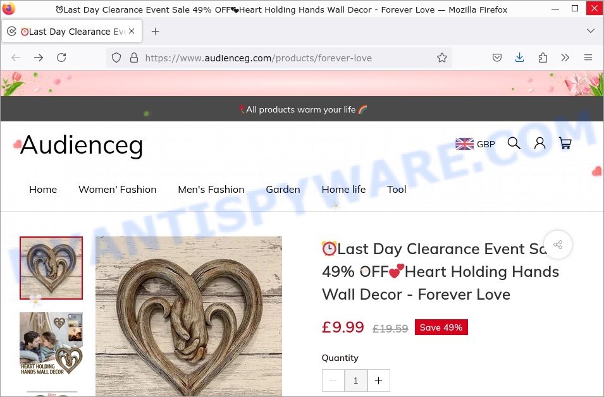Open the GBP currency selector

[x=475, y=144]
